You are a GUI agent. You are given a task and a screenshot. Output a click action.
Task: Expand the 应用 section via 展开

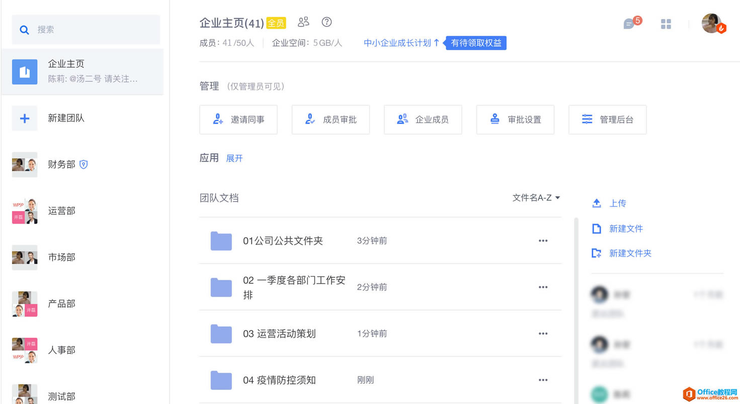pos(234,158)
